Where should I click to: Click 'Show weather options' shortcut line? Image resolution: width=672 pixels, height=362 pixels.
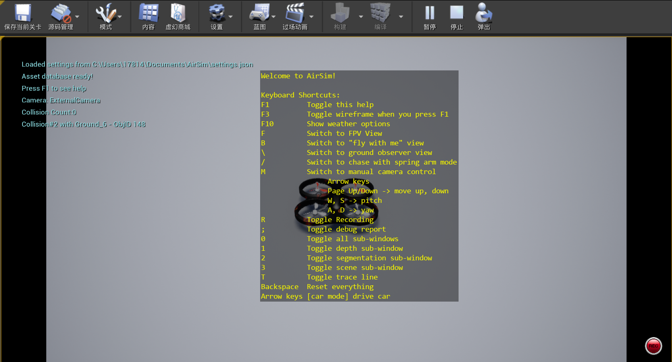tap(349, 124)
